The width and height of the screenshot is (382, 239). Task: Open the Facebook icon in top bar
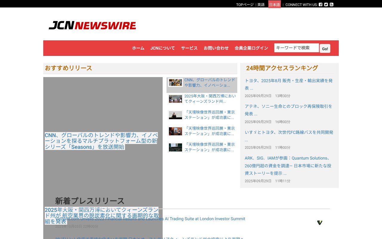321,4
